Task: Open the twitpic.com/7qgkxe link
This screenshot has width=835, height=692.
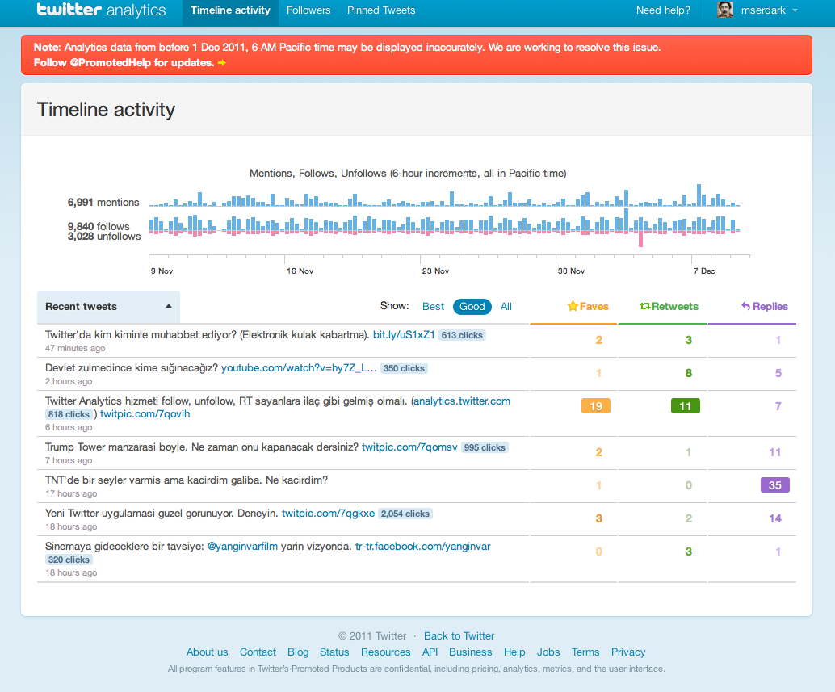Action: (328, 513)
